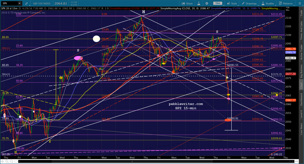
Task: Open chart settings gear icon
Action: (x=207, y=4)
